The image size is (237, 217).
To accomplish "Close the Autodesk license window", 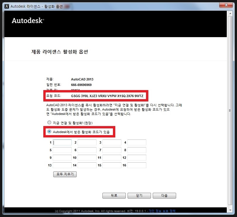I will (226, 5).
